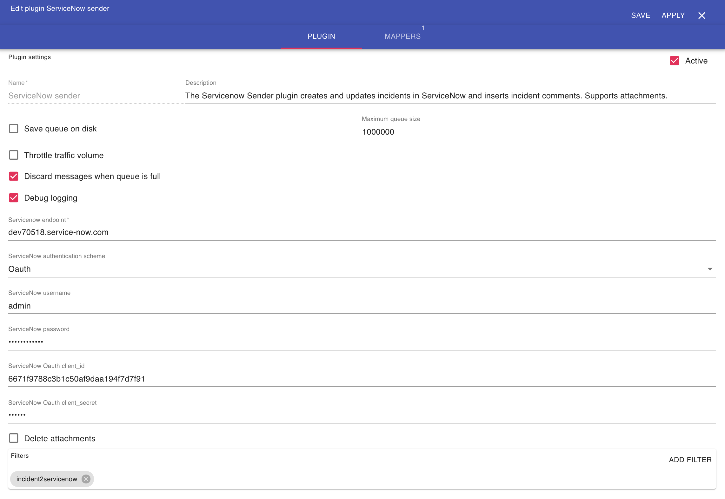Enable Throttle traffic volume

click(x=14, y=155)
